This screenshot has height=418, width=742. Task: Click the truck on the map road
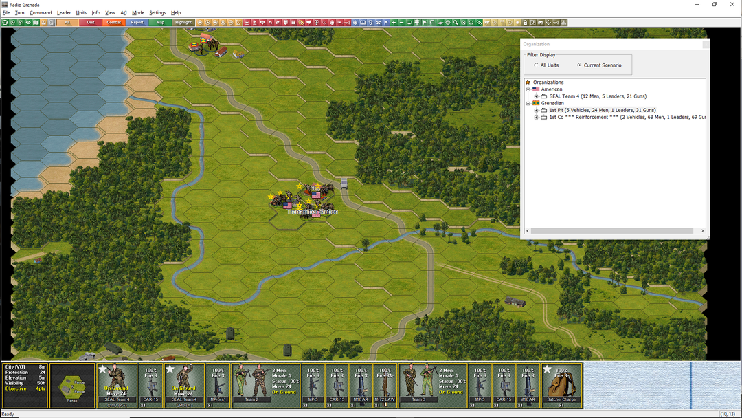tap(344, 183)
